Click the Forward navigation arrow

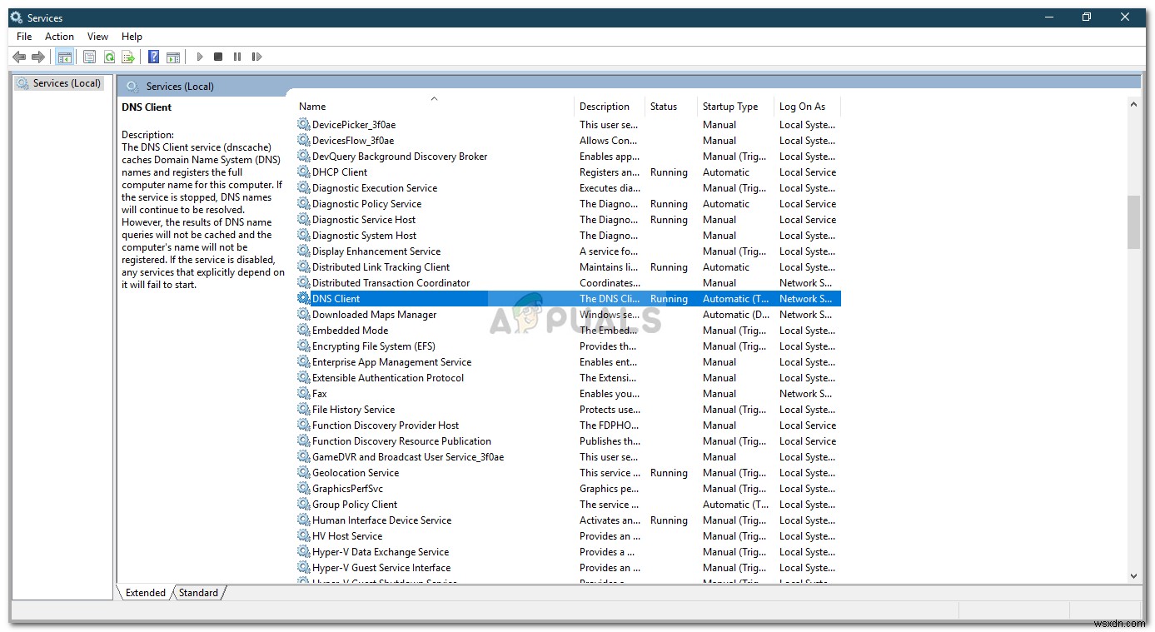38,56
